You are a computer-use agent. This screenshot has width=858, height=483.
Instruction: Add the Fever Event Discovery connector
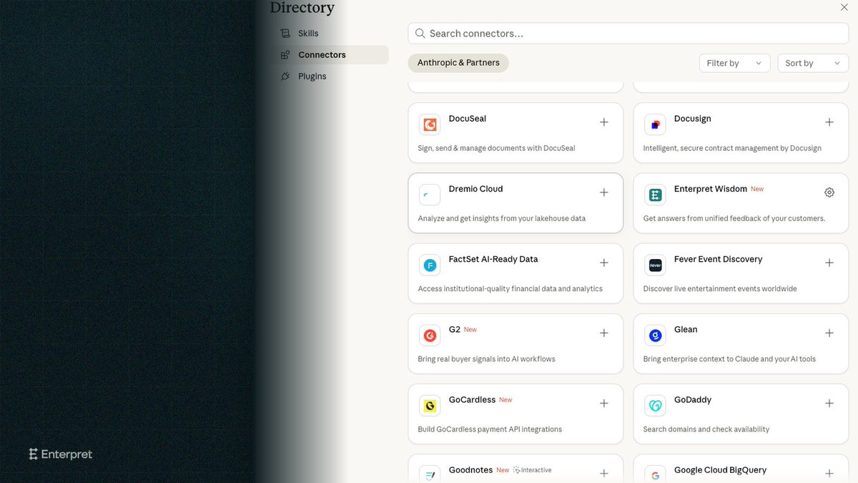pyautogui.click(x=829, y=263)
